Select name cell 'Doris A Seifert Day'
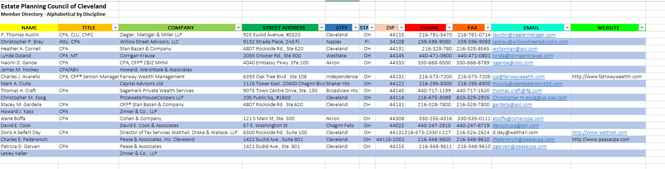The height and width of the screenshot is (169, 665). (x=29, y=133)
